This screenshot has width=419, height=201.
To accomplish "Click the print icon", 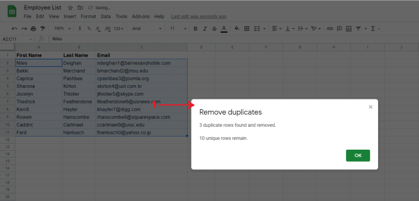I will point(33,28).
